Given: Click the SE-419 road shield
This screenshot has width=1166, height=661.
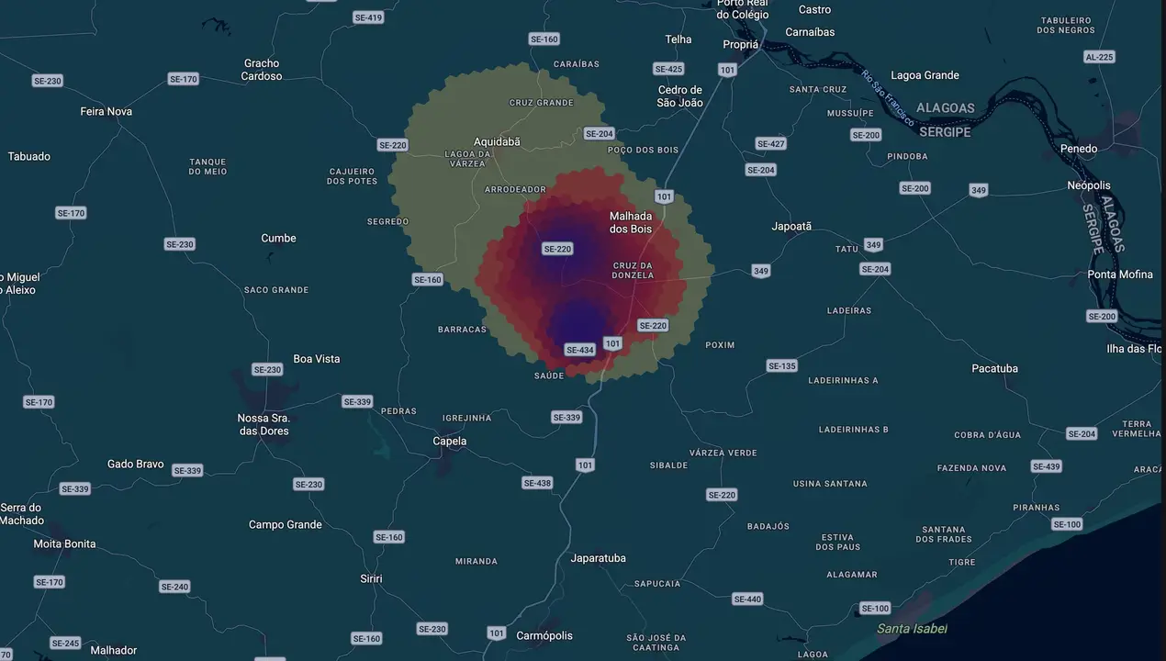Looking at the screenshot, I should coord(368,17).
